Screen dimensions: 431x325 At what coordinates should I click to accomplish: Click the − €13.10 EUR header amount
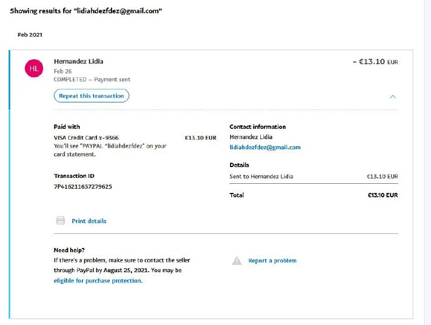coord(375,62)
